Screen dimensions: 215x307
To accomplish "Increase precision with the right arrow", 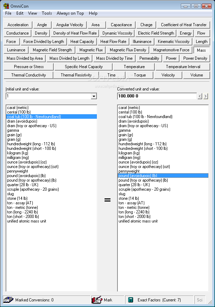I will coord(206,96).
